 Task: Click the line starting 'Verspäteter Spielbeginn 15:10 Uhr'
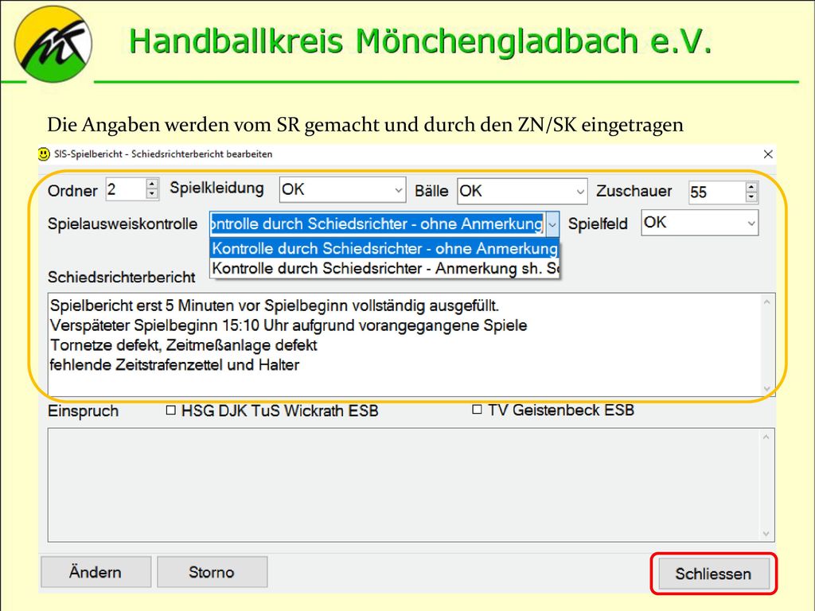click(288, 325)
